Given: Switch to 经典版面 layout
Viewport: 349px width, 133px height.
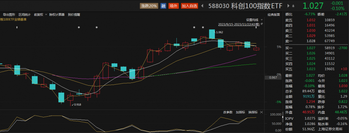Looking at the screenshot, I should pyautogui.click(x=274, y=15).
